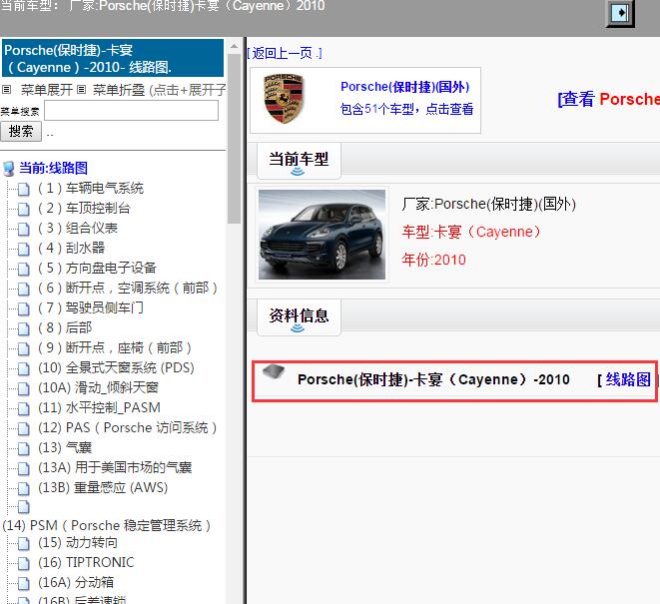
Task: Click Porsche(保时捷)-卡宴（Cayenne）-2010 entry title
Action: point(433,379)
